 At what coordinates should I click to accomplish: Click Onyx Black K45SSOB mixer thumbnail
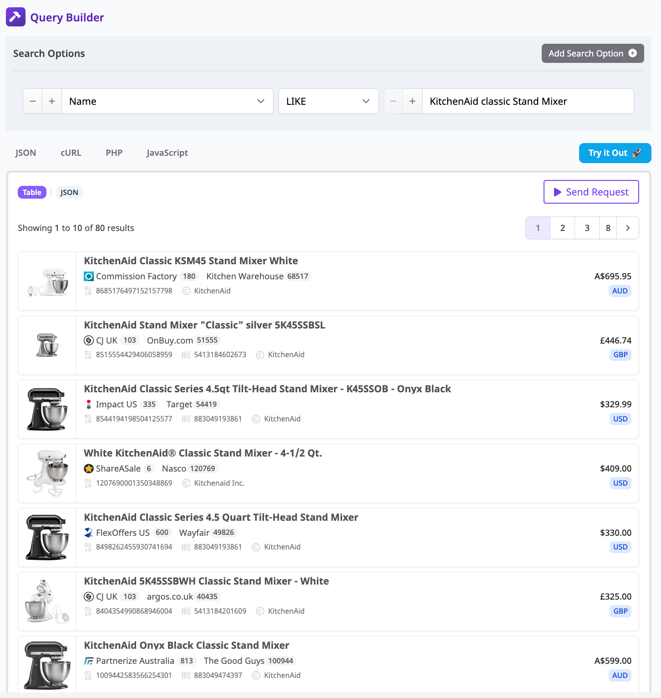[47, 409]
